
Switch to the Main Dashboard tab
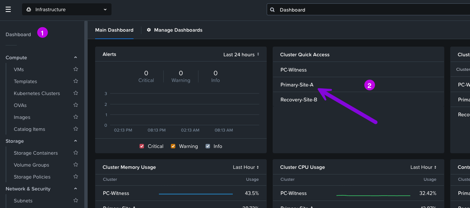[114, 30]
